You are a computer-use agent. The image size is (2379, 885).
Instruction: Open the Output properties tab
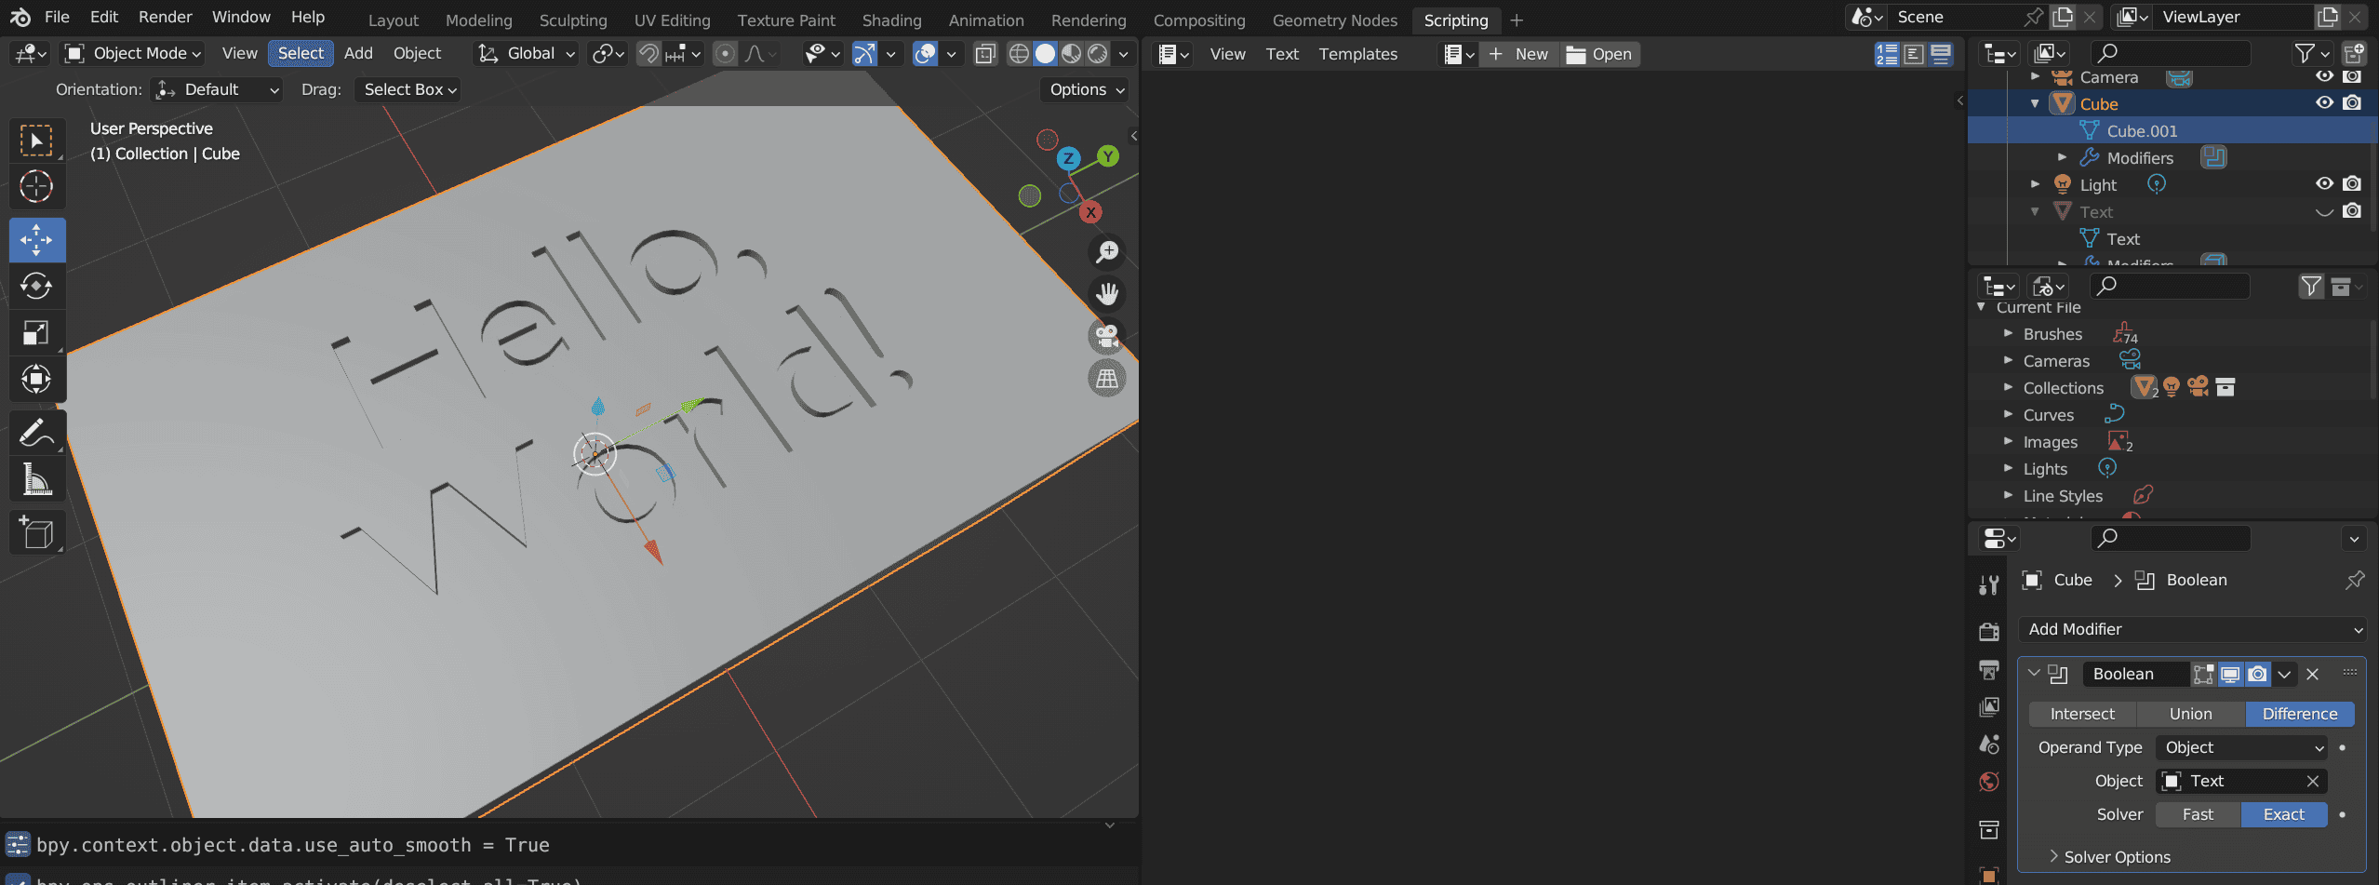tap(1989, 670)
